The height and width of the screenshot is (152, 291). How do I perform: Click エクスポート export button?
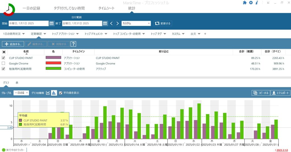click(280, 93)
